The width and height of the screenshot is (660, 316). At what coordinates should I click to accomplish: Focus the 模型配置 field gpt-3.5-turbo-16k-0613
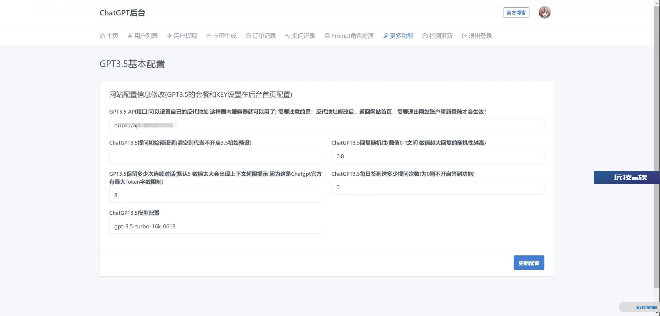pos(216,226)
